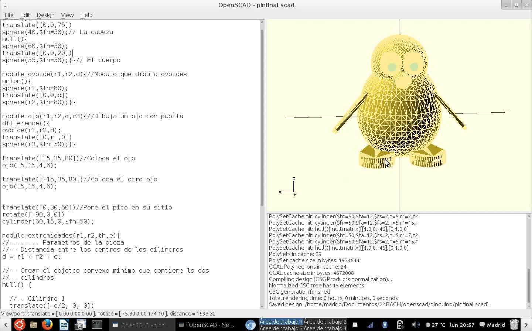This screenshot has height=331, width=532.
Task: Open the file manager folder icon
Action: (x=33, y=325)
